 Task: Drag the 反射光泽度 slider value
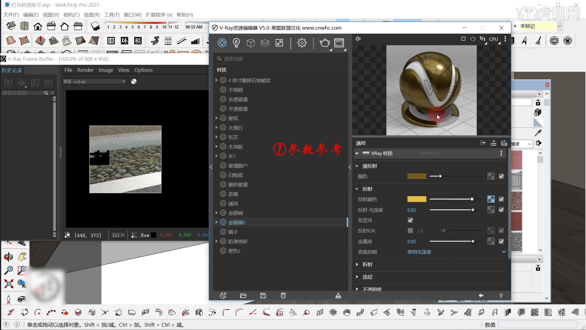tap(473, 210)
